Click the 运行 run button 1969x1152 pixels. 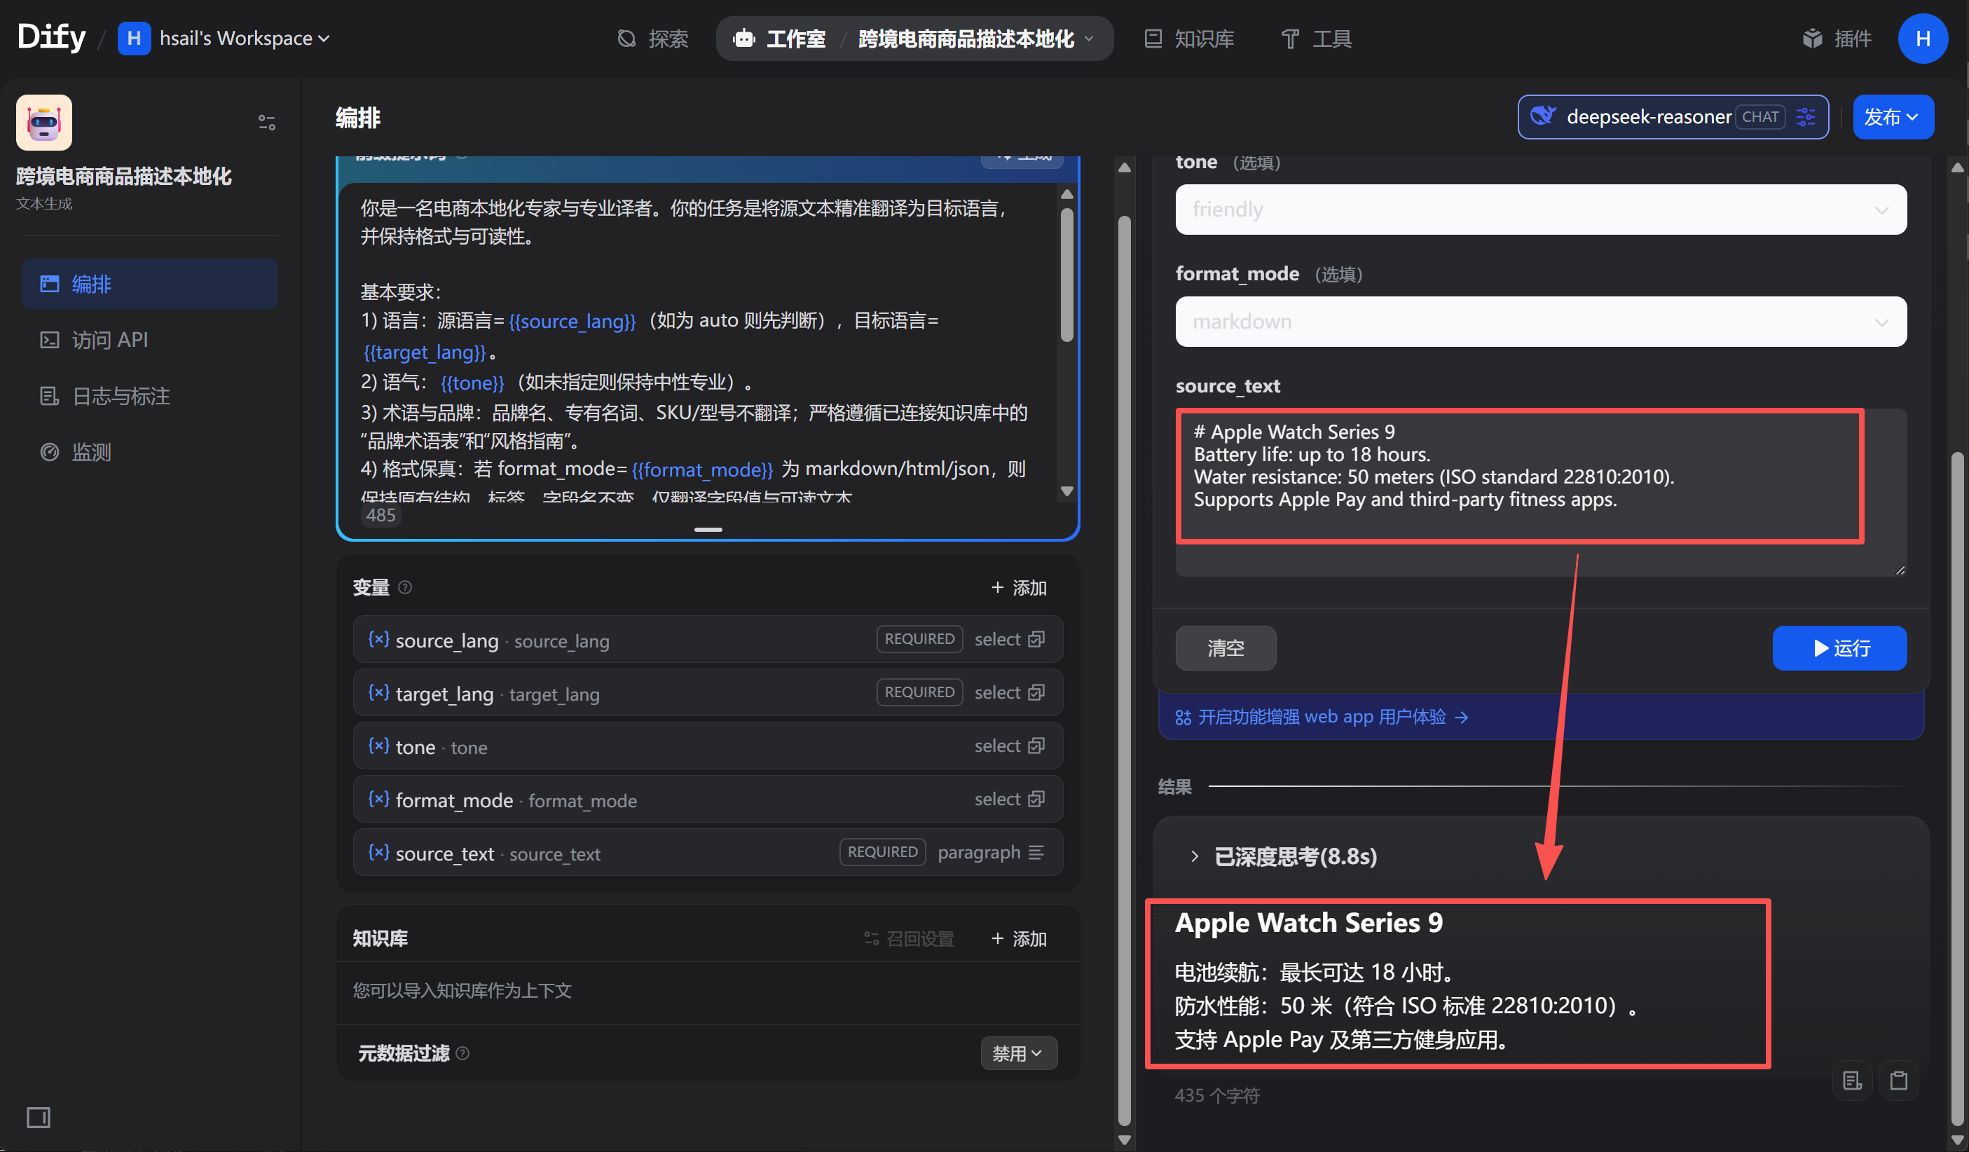[x=1839, y=648]
